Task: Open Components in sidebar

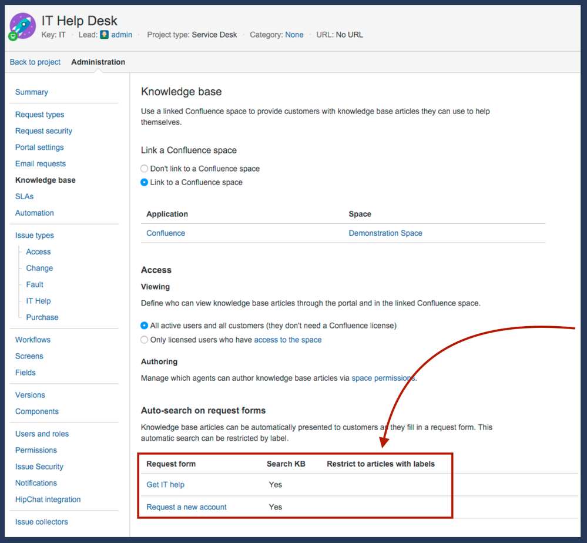Action: 37,411
